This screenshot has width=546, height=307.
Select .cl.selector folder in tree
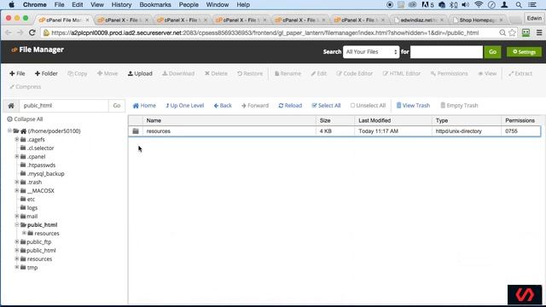coord(40,148)
